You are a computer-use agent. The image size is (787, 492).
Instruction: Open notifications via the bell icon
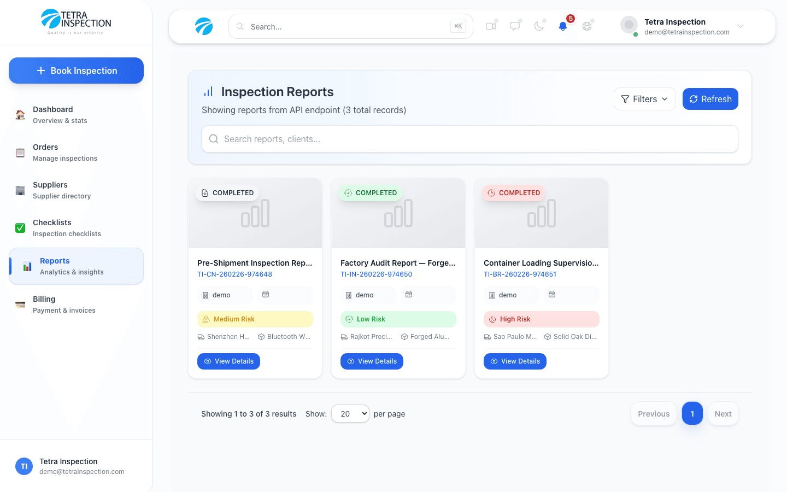coord(562,26)
